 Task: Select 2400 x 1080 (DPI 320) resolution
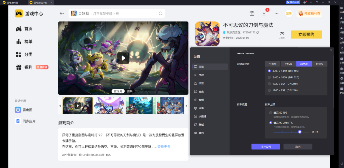[x=283, y=77]
